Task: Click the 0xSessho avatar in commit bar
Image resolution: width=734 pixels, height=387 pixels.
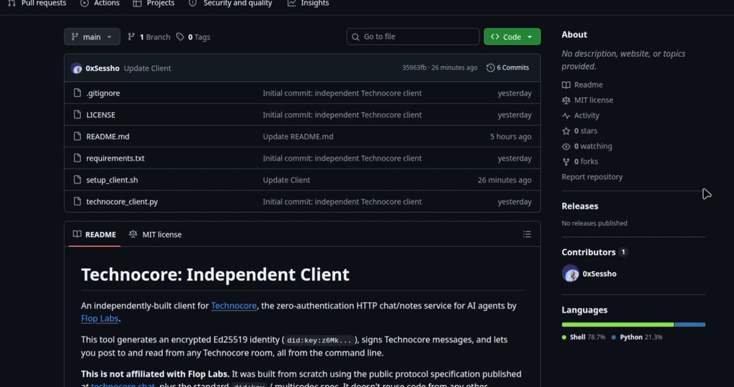Action: [76, 68]
